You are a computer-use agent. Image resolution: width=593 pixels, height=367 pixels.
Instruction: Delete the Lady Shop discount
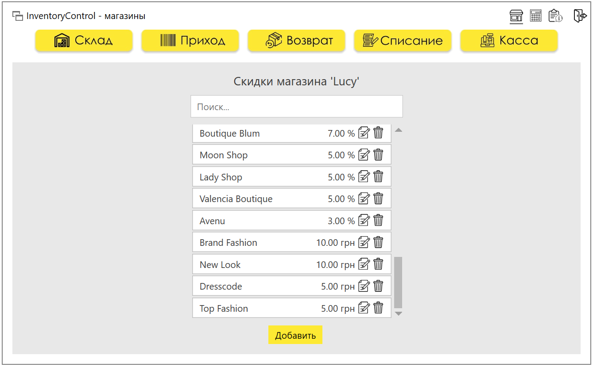point(378,176)
